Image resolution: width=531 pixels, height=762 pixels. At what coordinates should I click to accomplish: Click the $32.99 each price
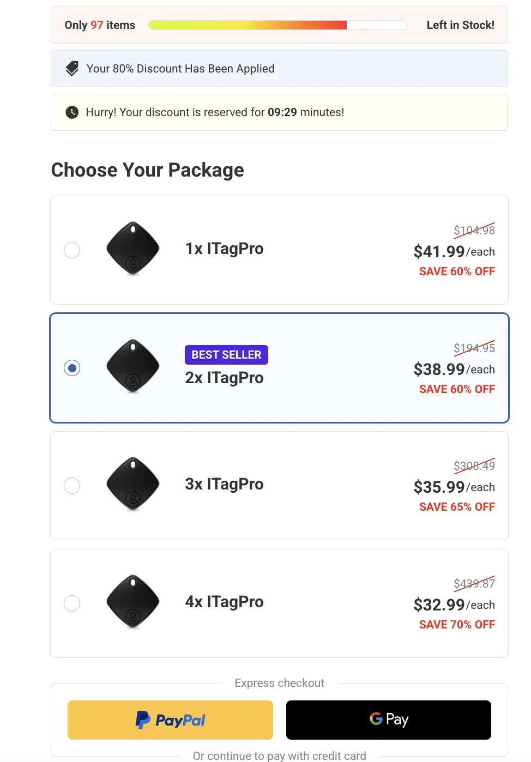coord(454,605)
